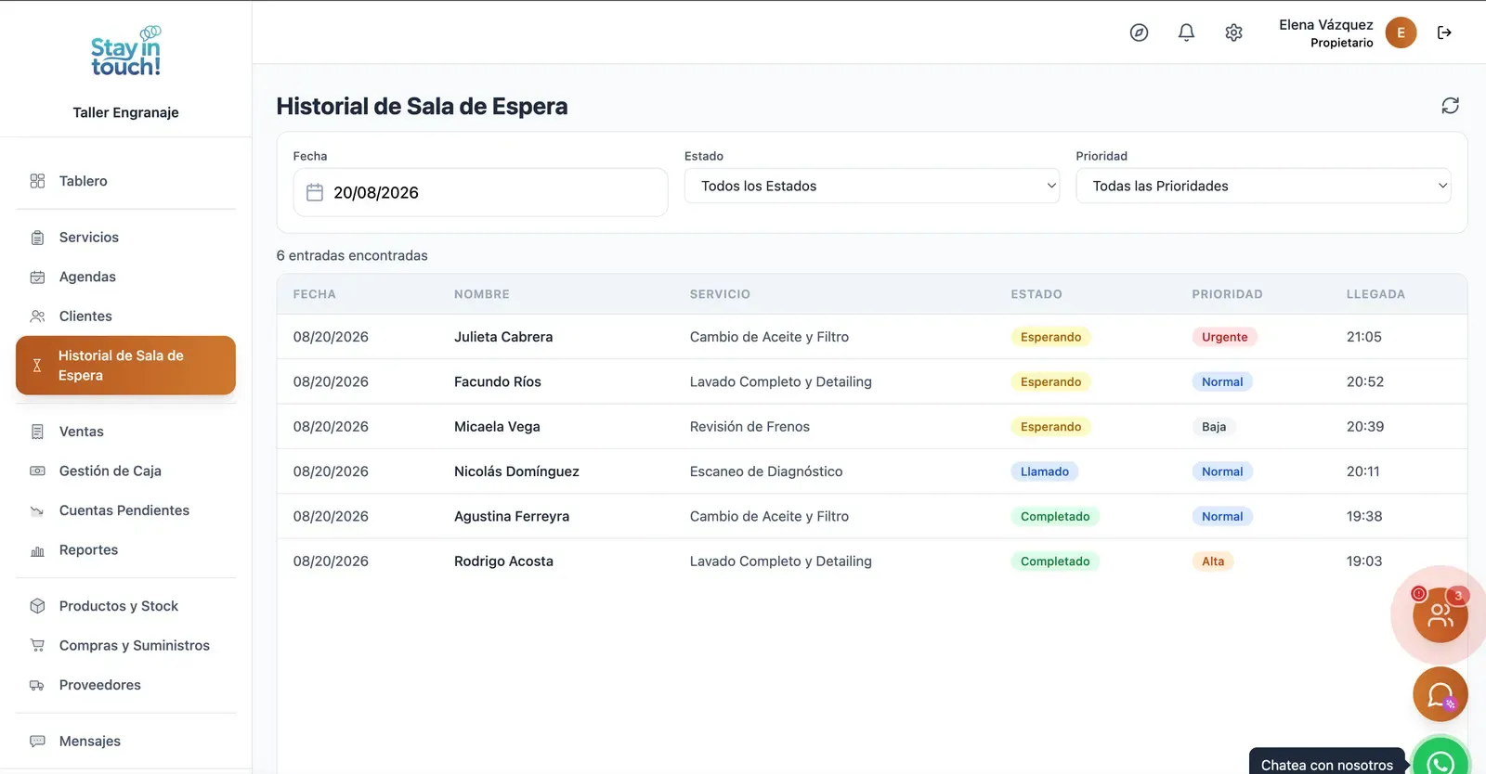This screenshot has height=774, width=1486.
Task: Open the notifications bell
Action: click(x=1186, y=32)
